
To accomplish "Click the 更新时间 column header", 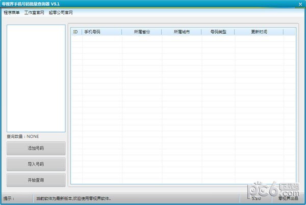I will point(259,32).
